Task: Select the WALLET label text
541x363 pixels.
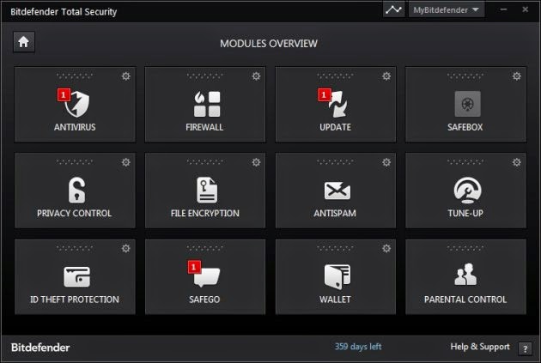Action: click(x=335, y=299)
